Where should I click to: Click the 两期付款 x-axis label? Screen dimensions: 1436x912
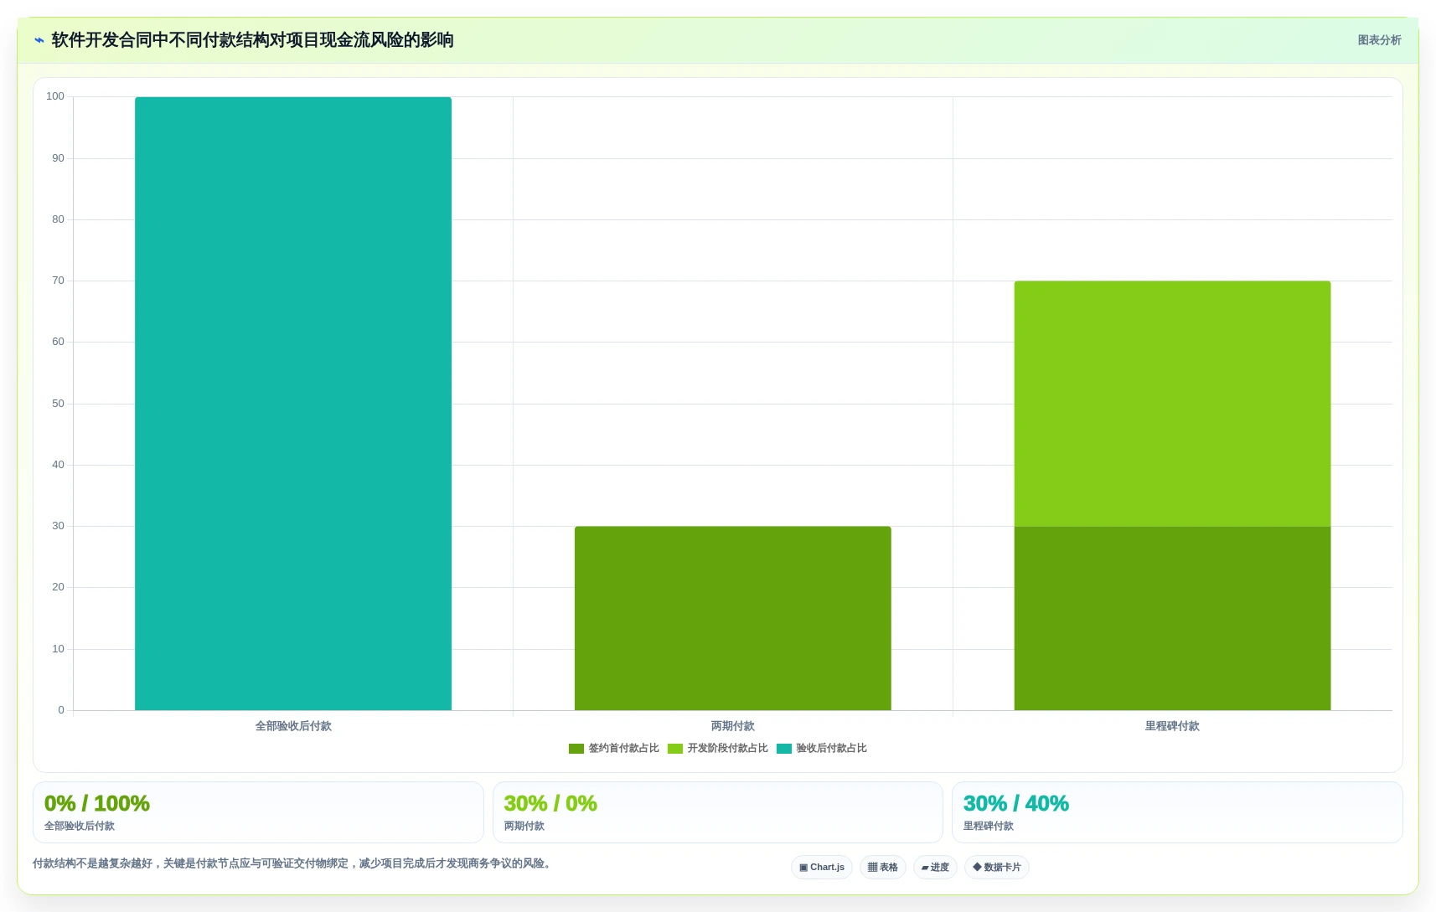[733, 726]
